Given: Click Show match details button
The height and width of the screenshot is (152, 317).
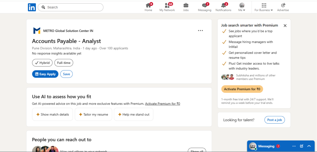Looking at the screenshot, I should 53,114.
